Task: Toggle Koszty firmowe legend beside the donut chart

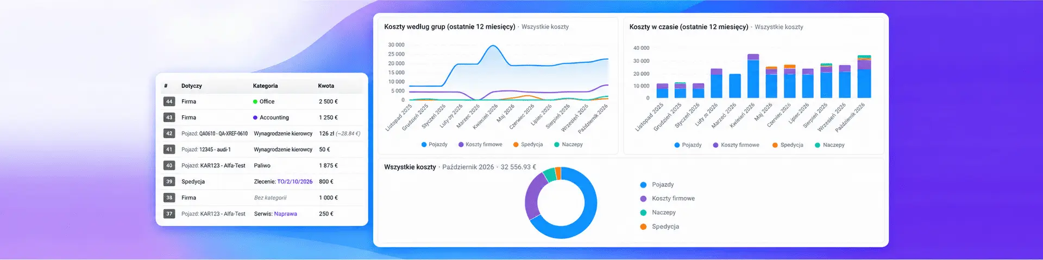Action: [667, 199]
